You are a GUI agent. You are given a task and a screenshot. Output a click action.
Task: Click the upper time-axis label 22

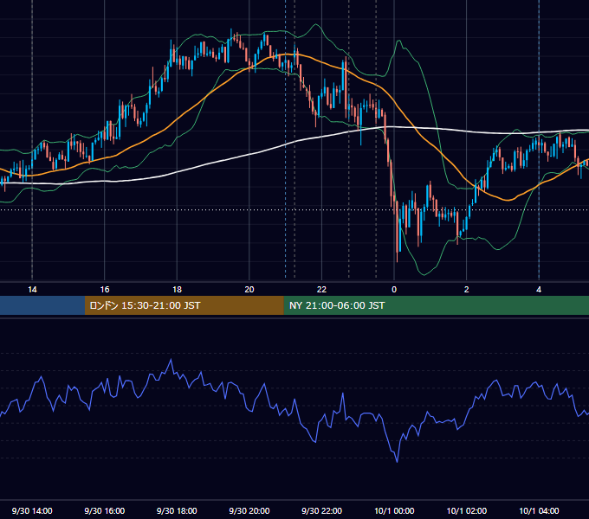coord(321,290)
